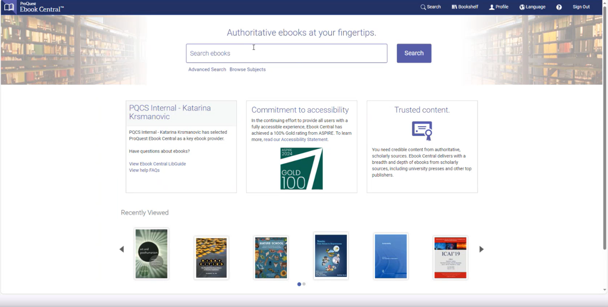Click the ProQuest Ebook Central logo
This screenshot has width=608, height=307.
tap(34, 7)
